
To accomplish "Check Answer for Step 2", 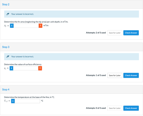I will coord(131,33).
